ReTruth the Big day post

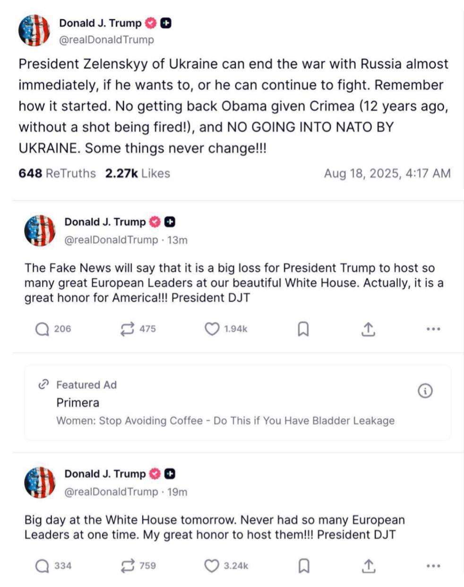tap(128, 566)
